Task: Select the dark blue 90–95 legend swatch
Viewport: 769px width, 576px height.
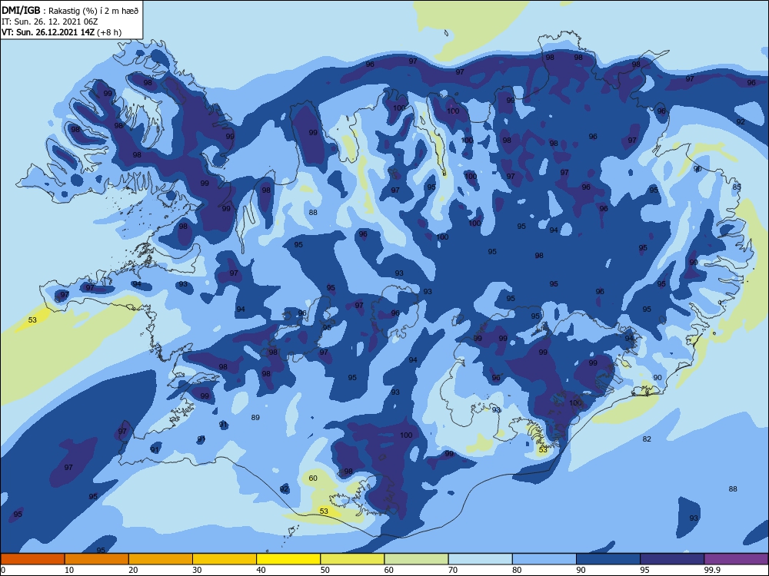Action: coord(608,559)
